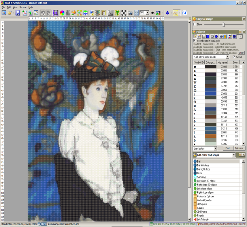Sort the palette by the Symbol ID column header
Viewport: 247px width, 227px height.
coord(199,62)
